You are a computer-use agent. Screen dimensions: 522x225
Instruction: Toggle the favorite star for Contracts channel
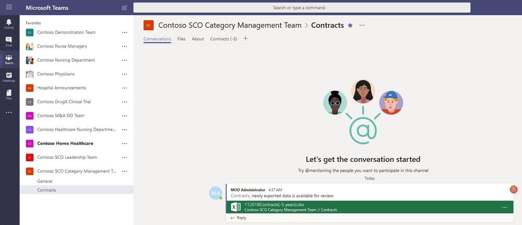click(x=350, y=25)
